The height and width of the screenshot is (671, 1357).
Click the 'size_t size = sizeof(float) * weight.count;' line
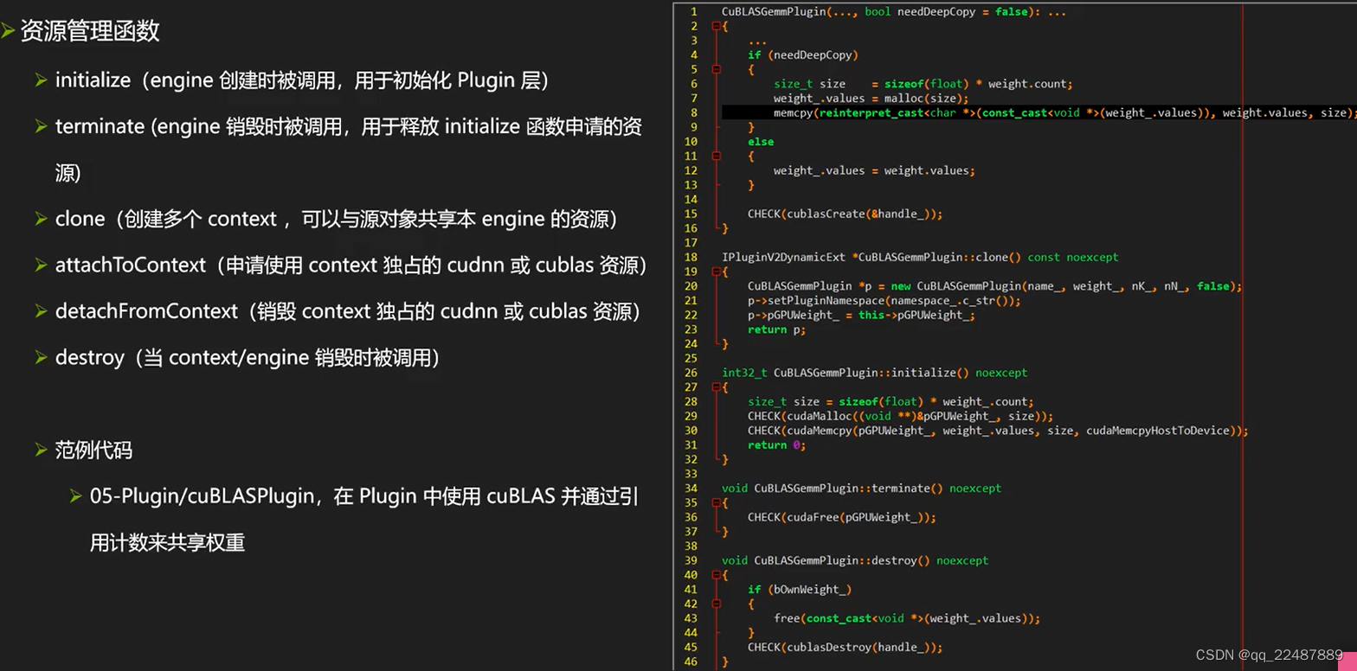coord(923,84)
